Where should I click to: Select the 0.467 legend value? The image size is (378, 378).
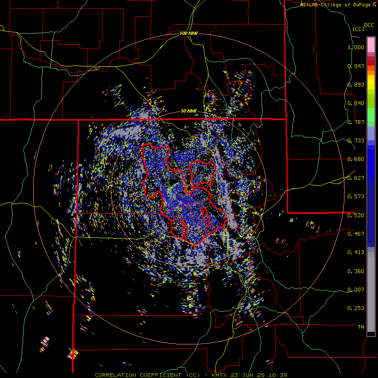pos(356,234)
